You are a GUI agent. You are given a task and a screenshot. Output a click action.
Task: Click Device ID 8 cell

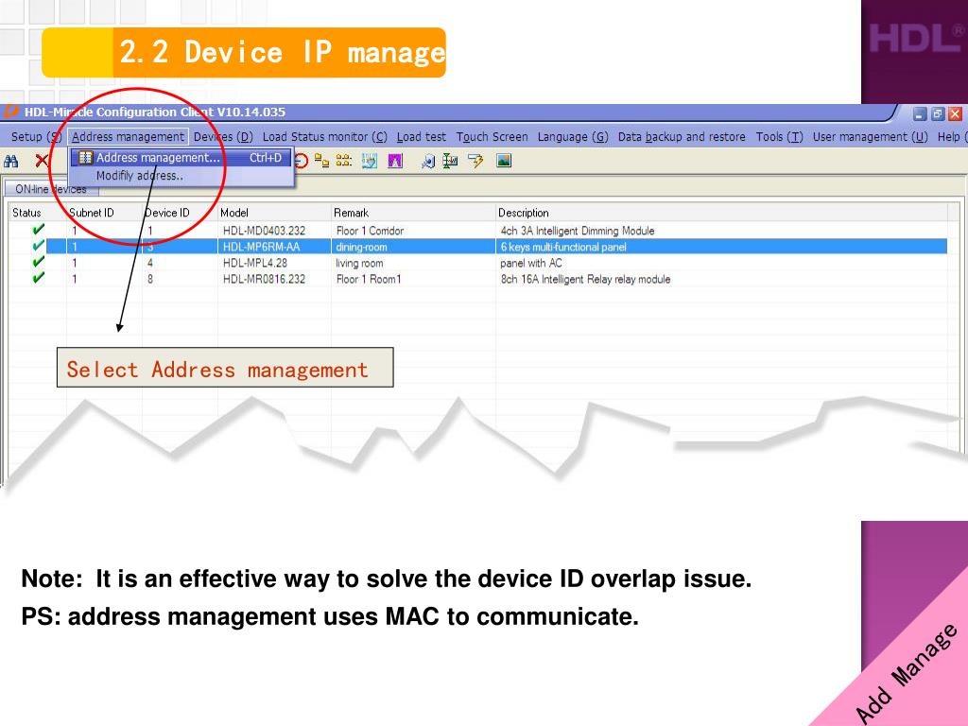[x=150, y=279]
